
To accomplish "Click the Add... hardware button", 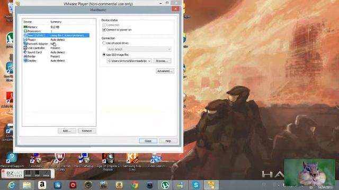I will 67,131.
